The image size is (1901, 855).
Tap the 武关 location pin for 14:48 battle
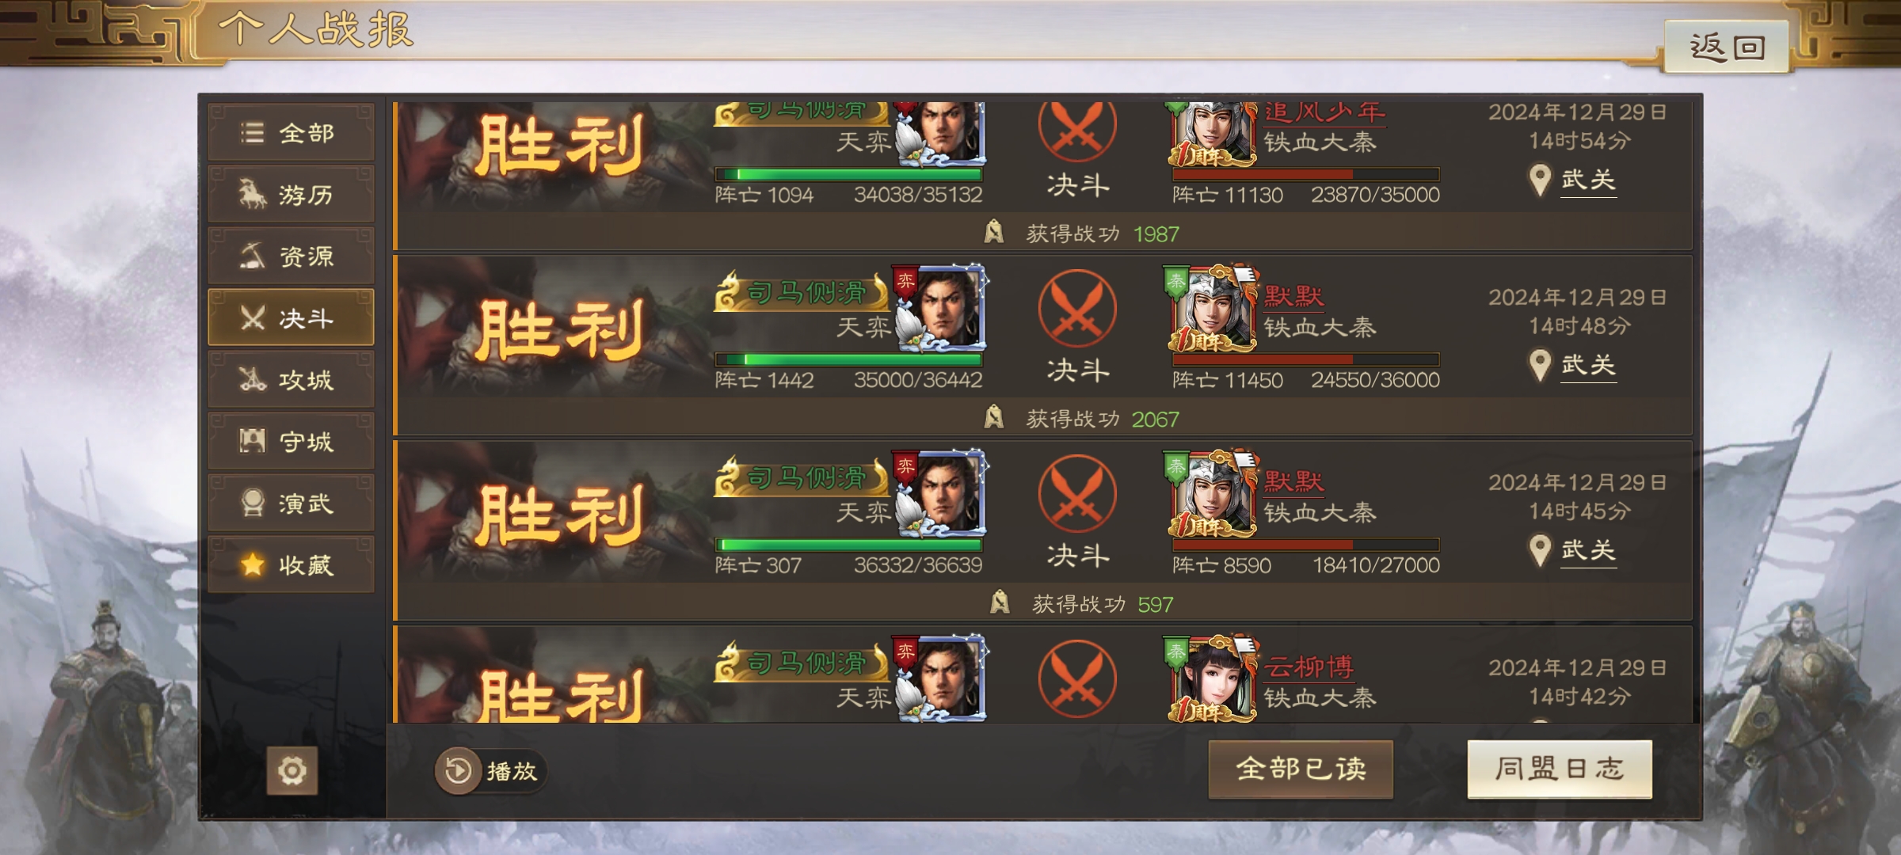pyautogui.click(x=1540, y=365)
